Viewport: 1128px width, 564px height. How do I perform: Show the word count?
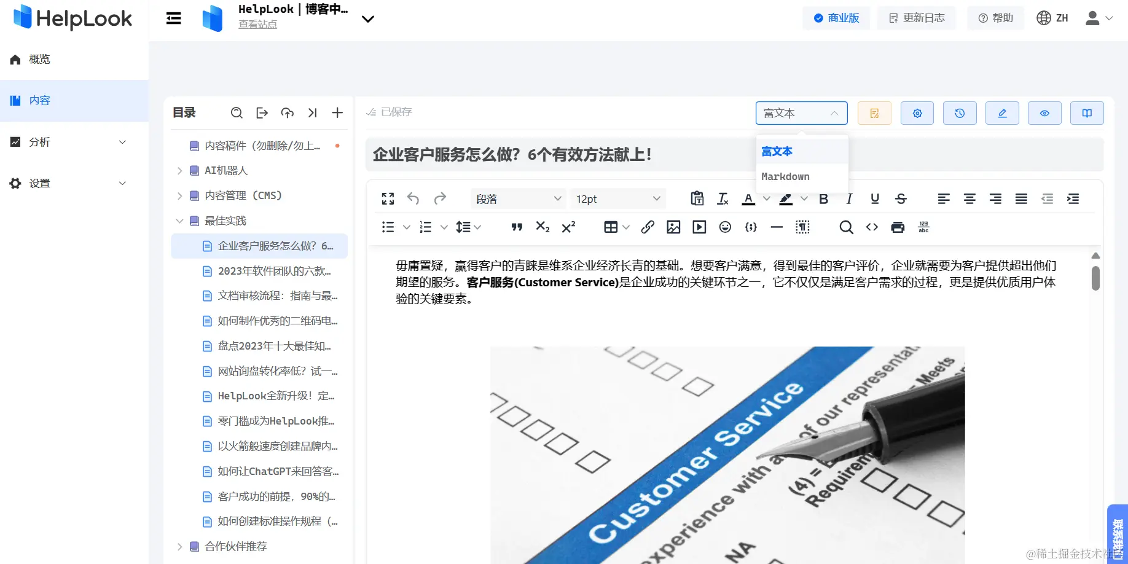point(923,227)
